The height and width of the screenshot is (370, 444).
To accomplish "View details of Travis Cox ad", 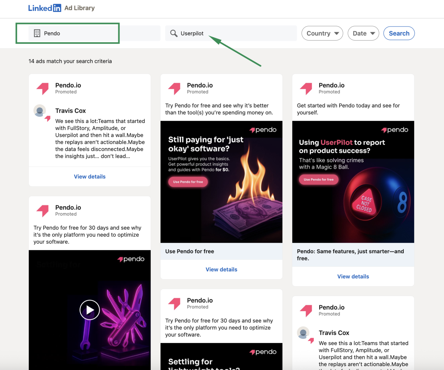I will pyautogui.click(x=90, y=177).
